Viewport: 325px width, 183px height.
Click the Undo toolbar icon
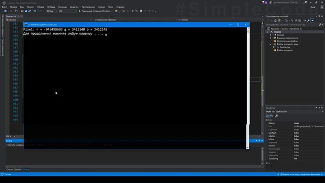[35, 11]
